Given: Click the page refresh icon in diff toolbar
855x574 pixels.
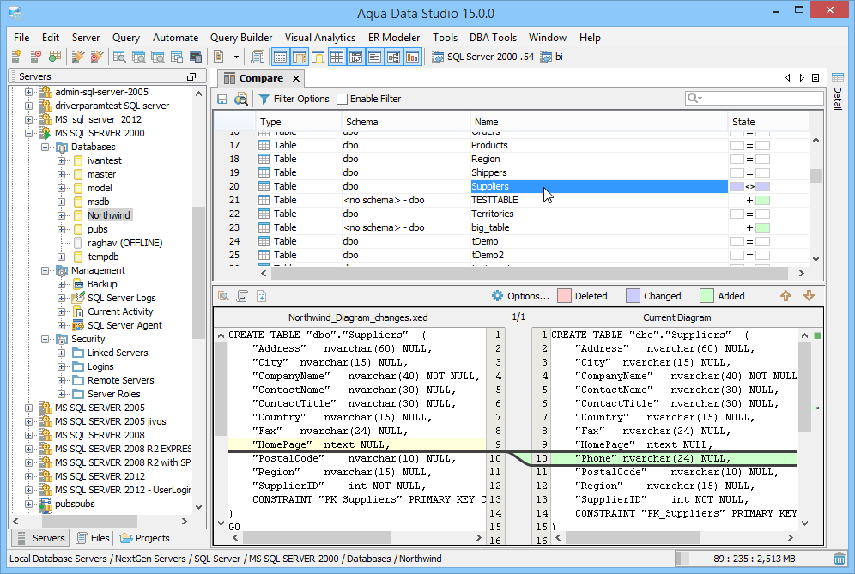Looking at the screenshot, I should click(x=261, y=296).
